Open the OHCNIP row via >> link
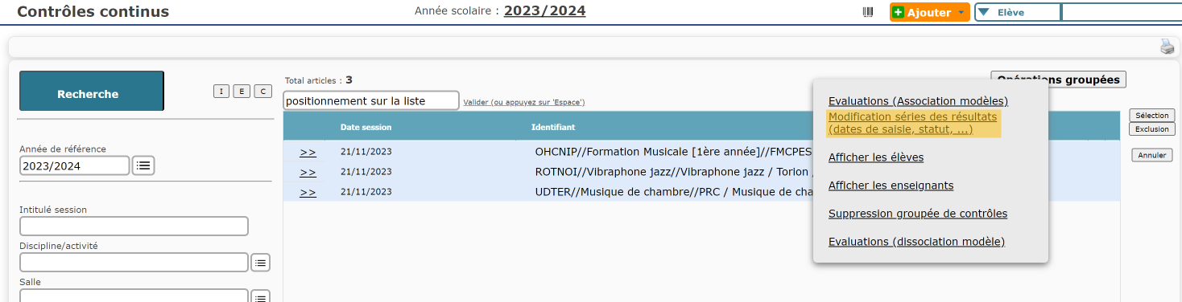This screenshot has width=1182, height=302. (x=308, y=151)
